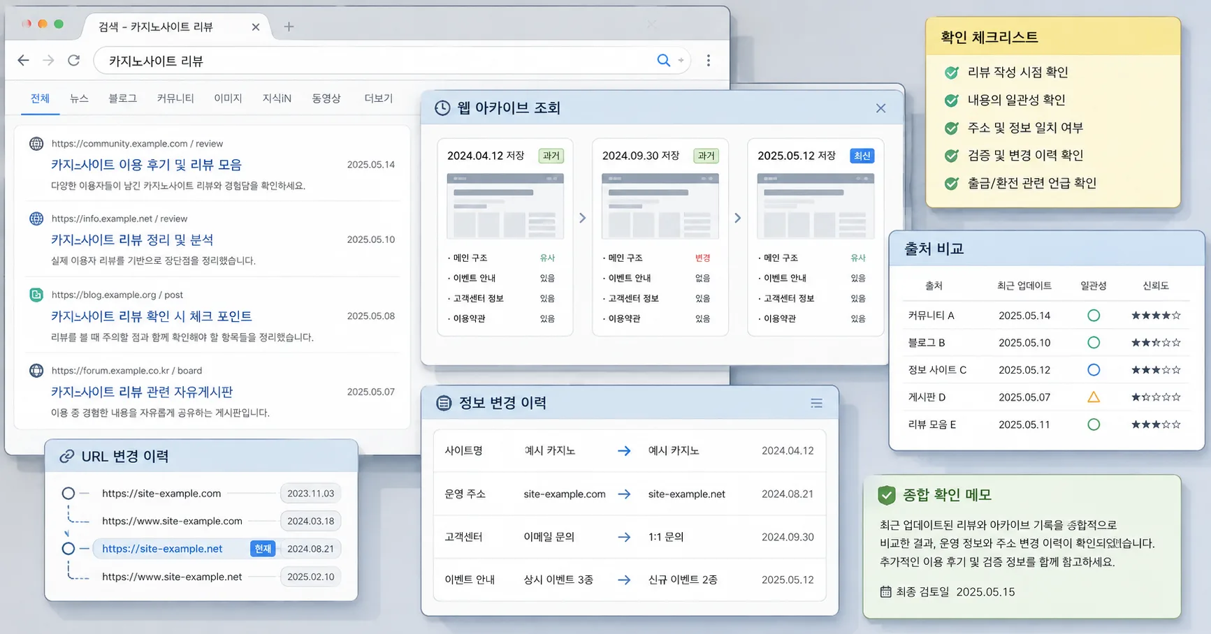Toggle 내용의 일관성 확인 checkbox

click(x=951, y=101)
